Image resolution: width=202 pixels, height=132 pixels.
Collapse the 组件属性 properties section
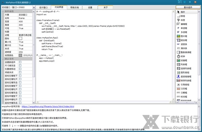3,11
